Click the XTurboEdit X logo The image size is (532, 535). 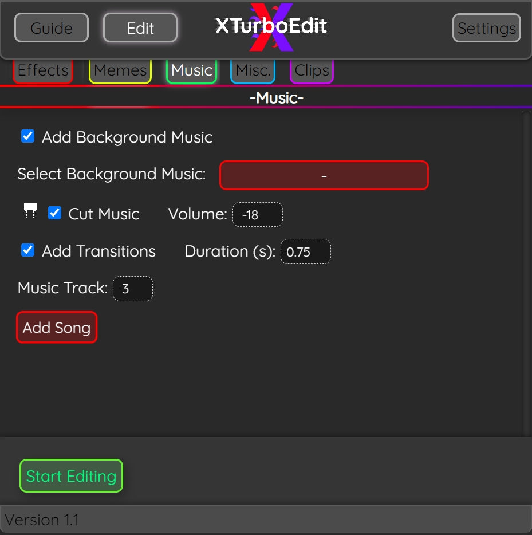point(271,27)
